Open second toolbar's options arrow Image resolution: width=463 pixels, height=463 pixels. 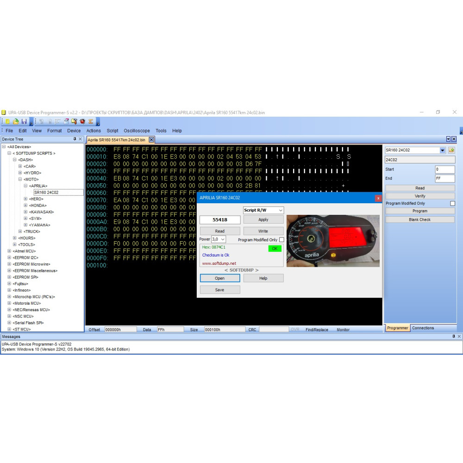pos(98,122)
